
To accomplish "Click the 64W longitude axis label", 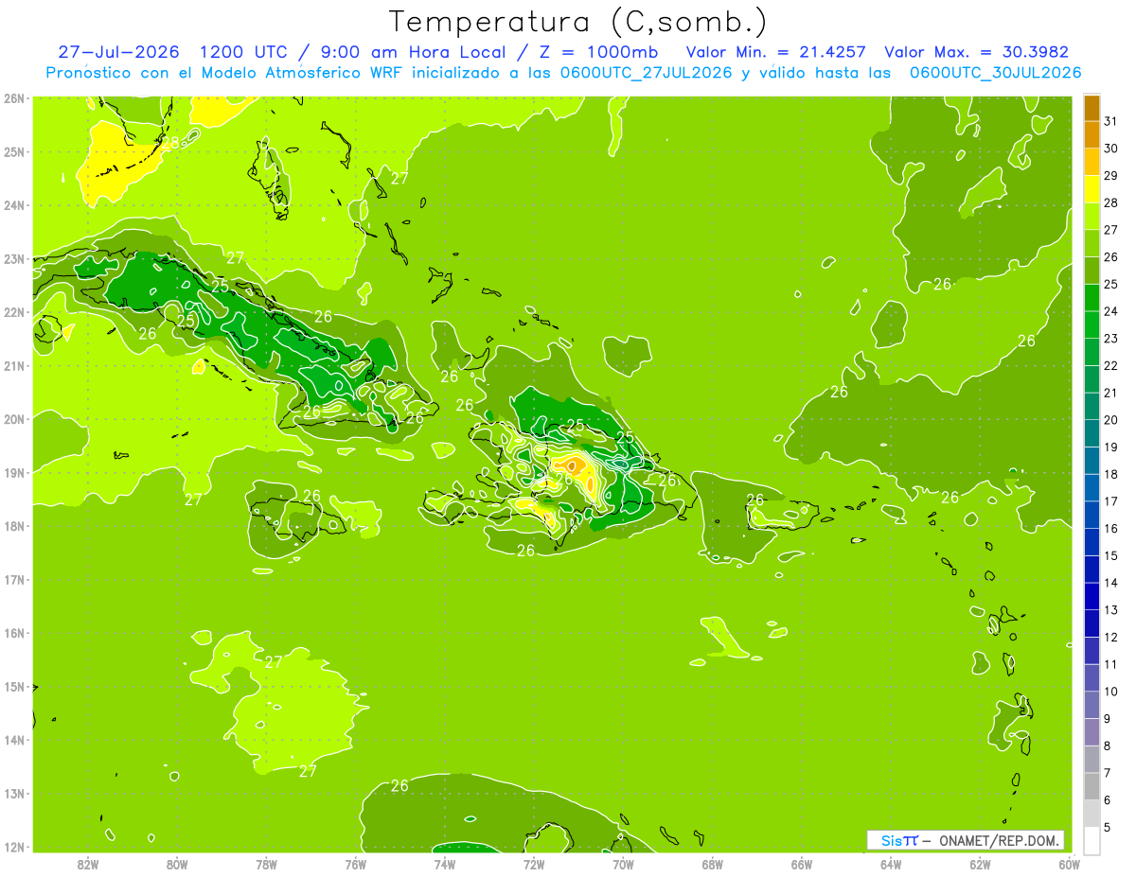I will coord(891,864).
